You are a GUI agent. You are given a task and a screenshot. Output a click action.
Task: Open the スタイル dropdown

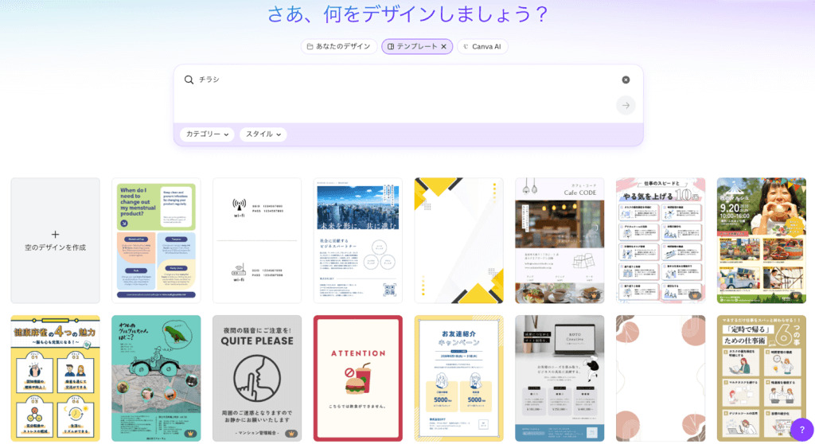[263, 134]
